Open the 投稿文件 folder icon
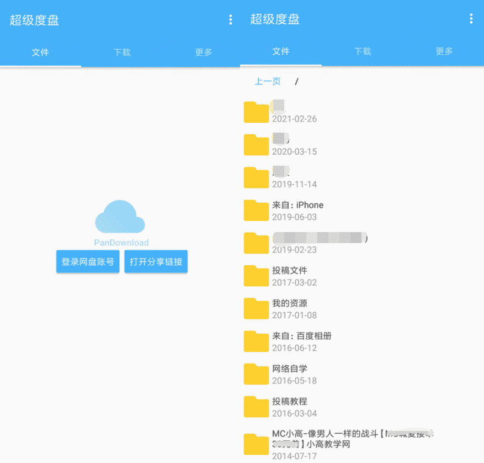Screen dimensions: 484x463 256,275
